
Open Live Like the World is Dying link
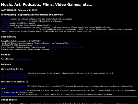pyautogui.click(x=13, y=90)
